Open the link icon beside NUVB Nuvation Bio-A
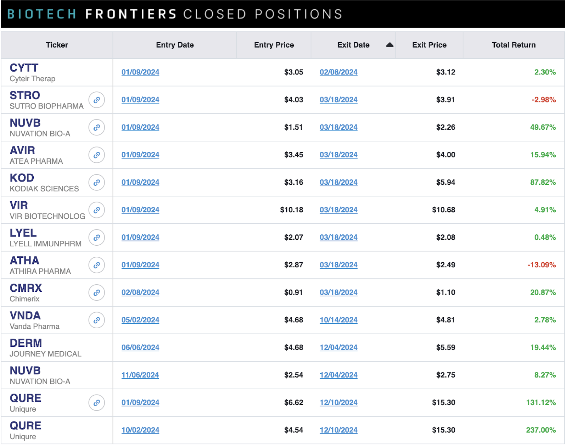The height and width of the screenshot is (446, 567). point(97,128)
